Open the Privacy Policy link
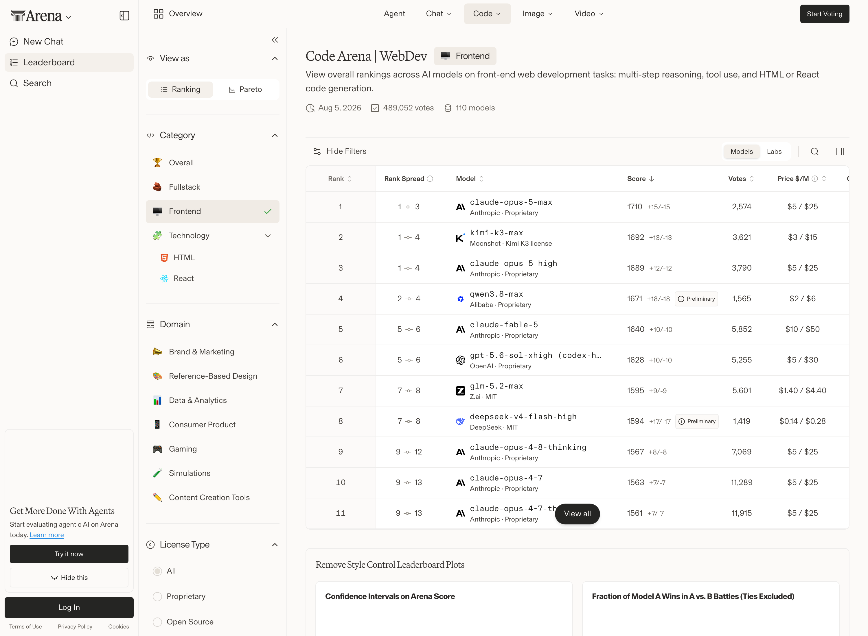The image size is (868, 636). 75,627
